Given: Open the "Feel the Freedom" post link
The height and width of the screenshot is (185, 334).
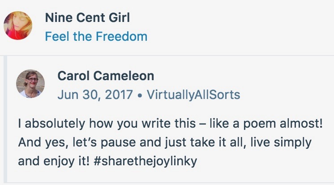Looking at the screenshot, I should coord(96,36).
